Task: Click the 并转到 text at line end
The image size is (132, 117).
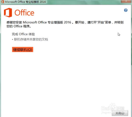Action: (119, 22)
